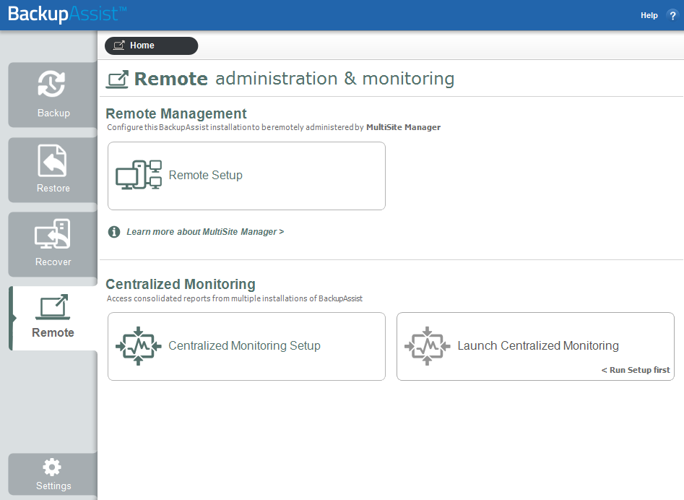The height and width of the screenshot is (500, 684).
Task: Click the Recover computer icon
Action: click(x=52, y=234)
